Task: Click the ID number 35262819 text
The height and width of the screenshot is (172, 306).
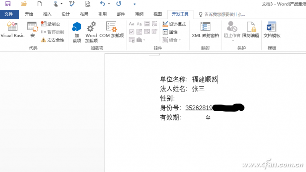Action: (x=199, y=108)
